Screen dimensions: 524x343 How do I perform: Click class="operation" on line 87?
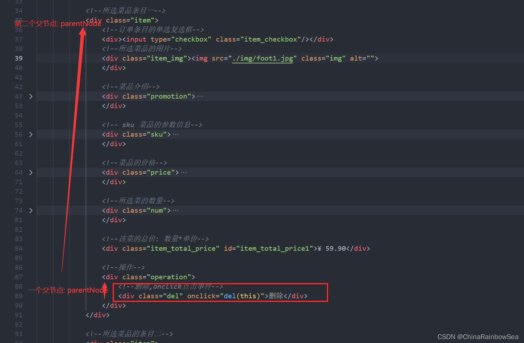pyautogui.click(x=156, y=277)
